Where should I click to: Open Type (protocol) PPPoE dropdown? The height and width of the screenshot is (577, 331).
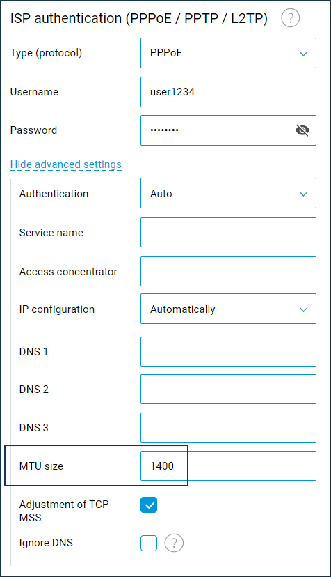tap(228, 53)
